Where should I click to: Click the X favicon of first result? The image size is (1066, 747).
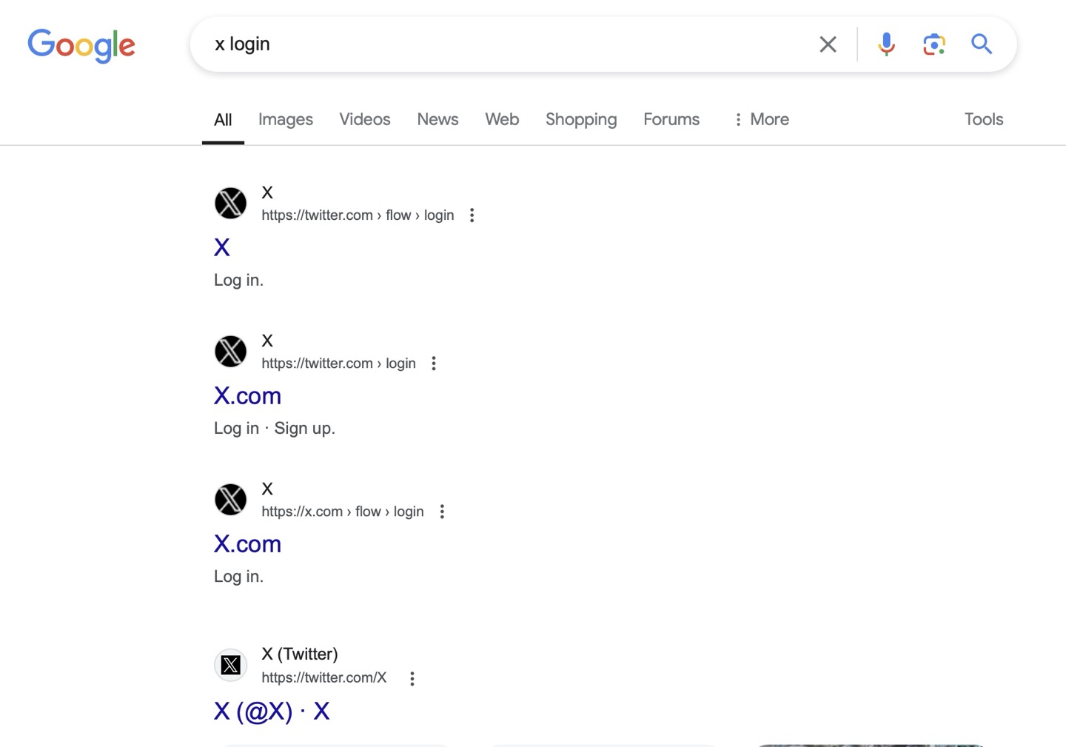click(230, 203)
